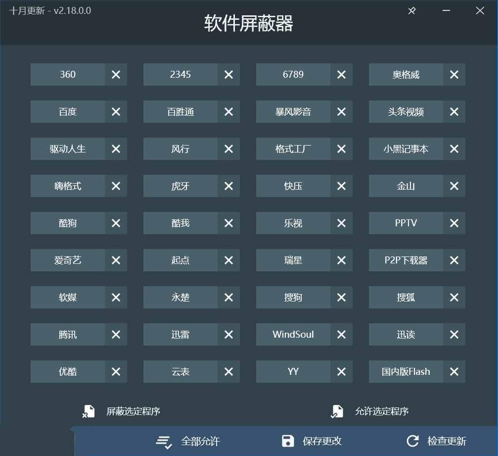Remove WindSoul using its X icon

pyautogui.click(x=341, y=334)
